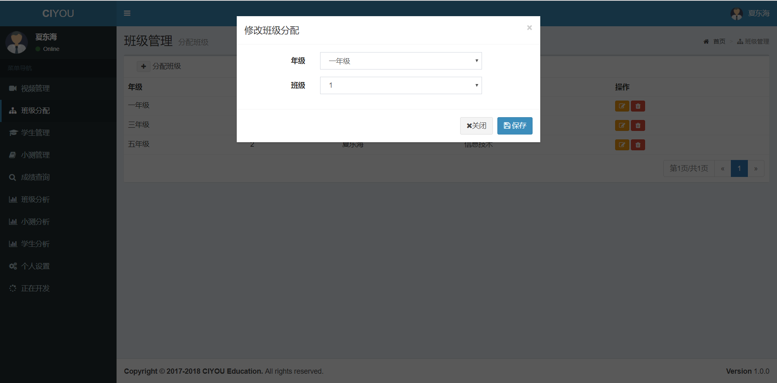The image size is (777, 383).
Task: Click the 三年级 table cell
Action: point(139,125)
